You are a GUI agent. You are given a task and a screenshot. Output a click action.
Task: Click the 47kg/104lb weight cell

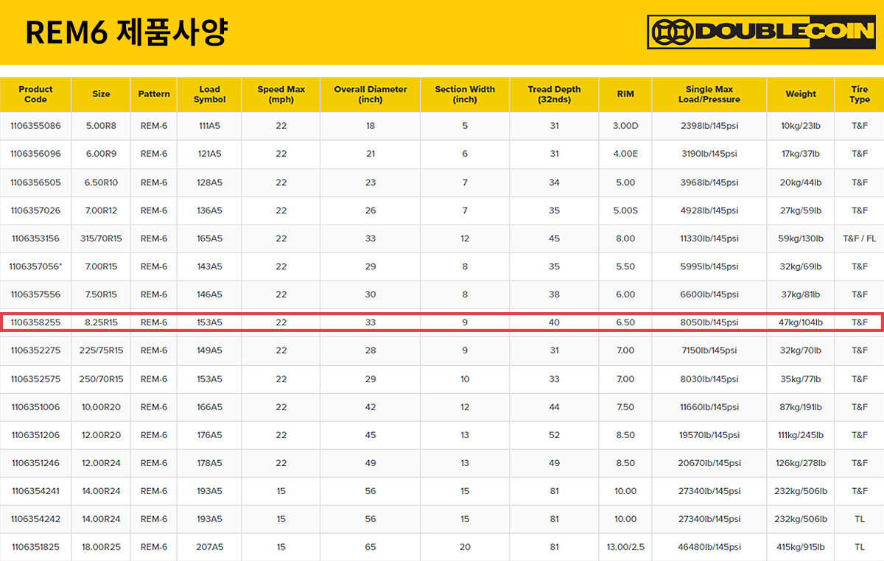801,322
